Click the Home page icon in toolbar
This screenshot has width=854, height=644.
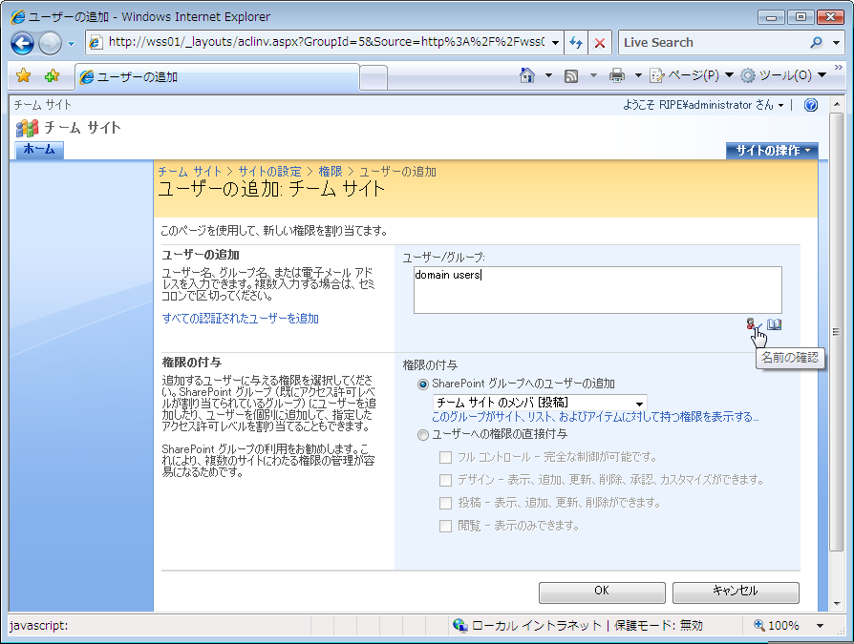pyautogui.click(x=526, y=76)
